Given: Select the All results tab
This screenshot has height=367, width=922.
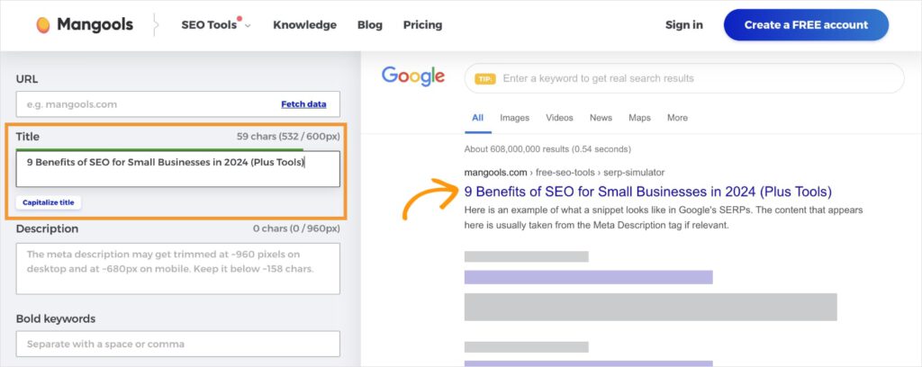Looking at the screenshot, I should pyautogui.click(x=477, y=118).
